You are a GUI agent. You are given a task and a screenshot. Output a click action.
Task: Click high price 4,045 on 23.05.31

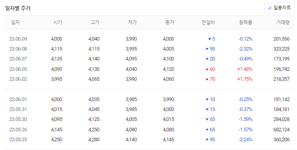pyautogui.click(x=94, y=109)
